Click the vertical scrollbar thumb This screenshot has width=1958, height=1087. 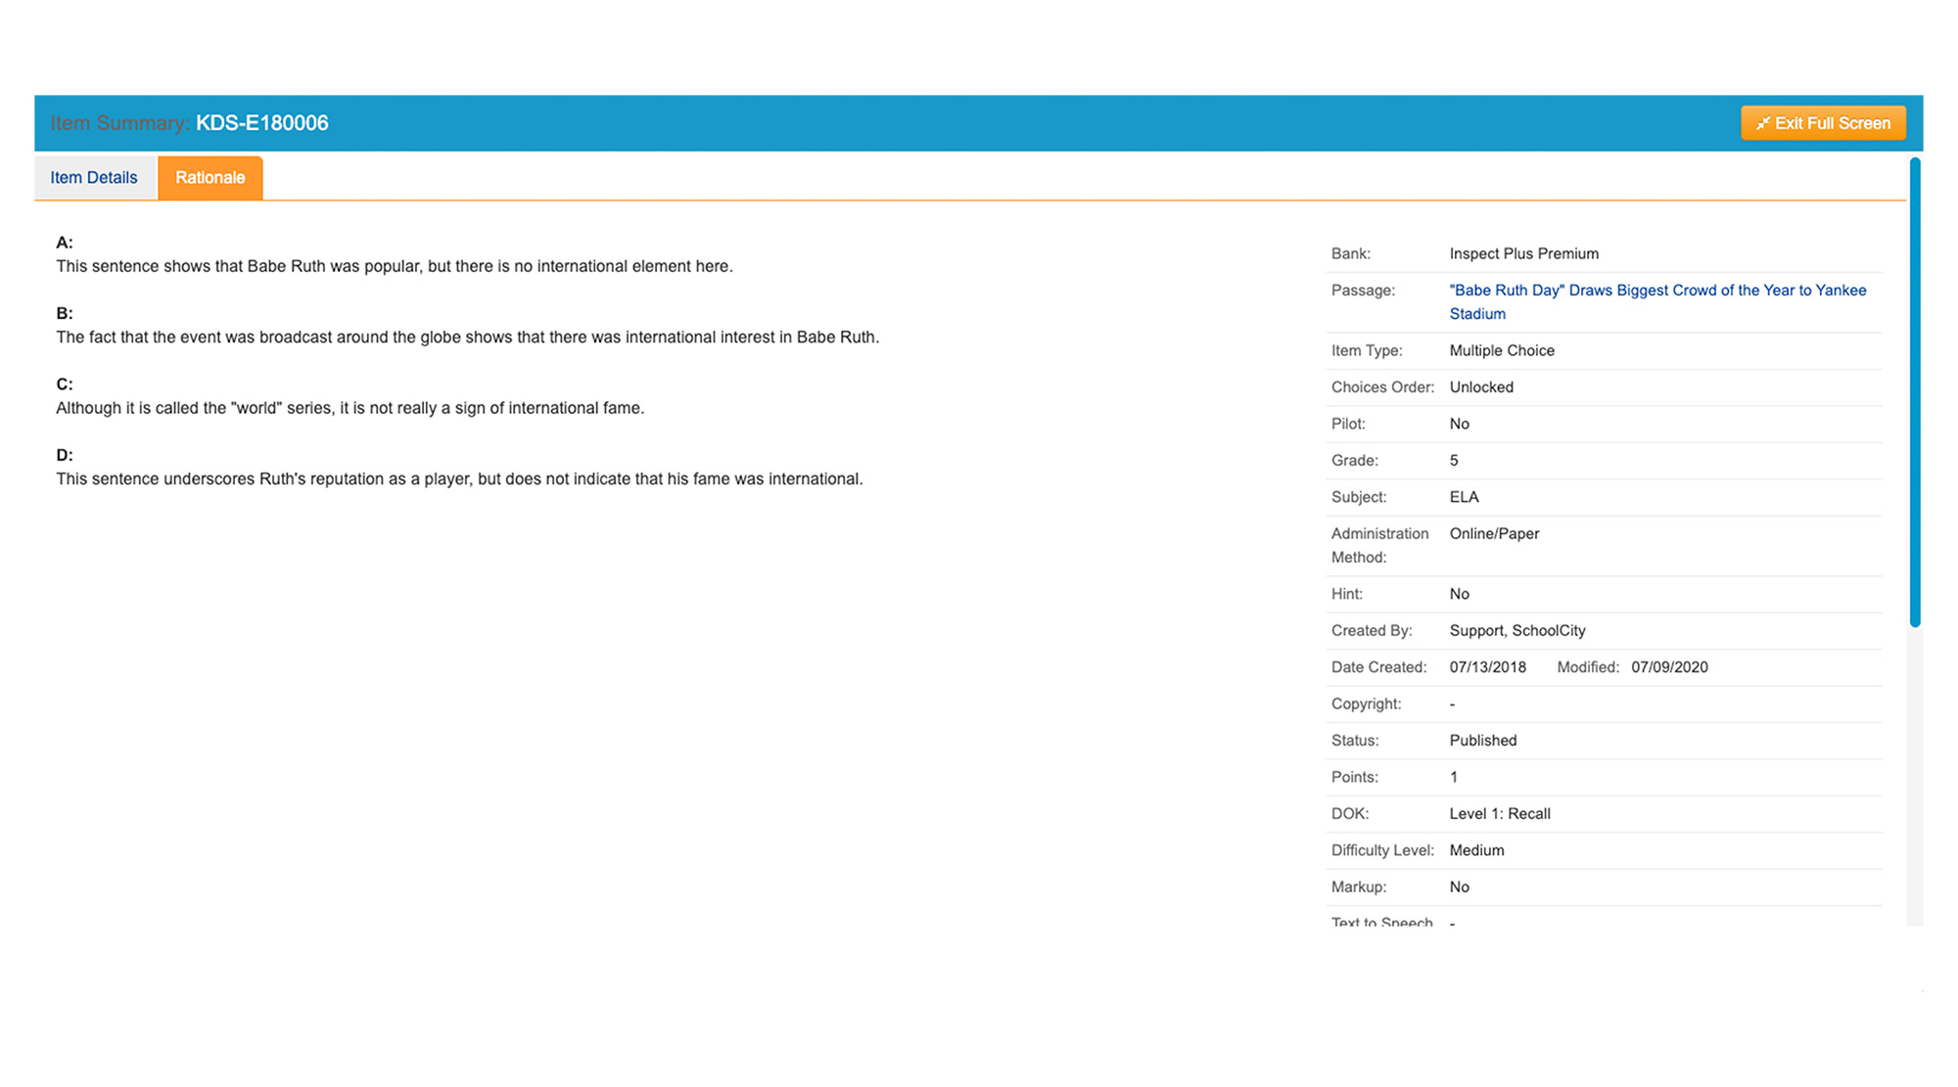1915,391
